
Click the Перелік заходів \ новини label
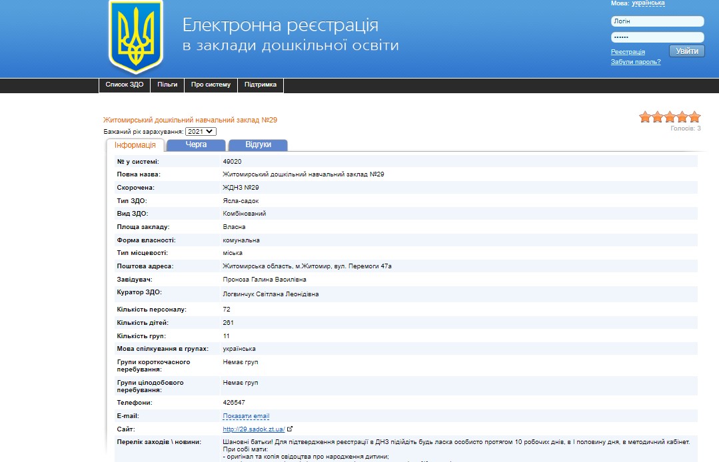pyautogui.click(x=159, y=442)
